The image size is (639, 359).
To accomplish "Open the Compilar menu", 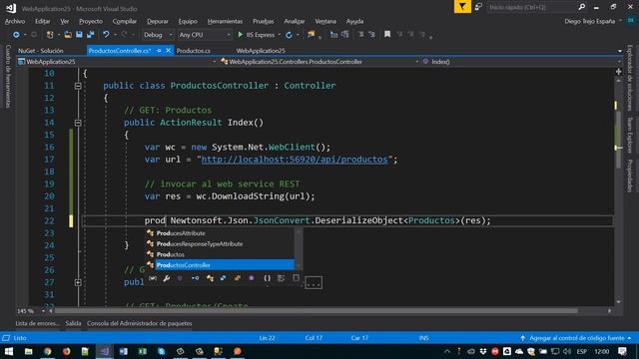I will point(125,21).
